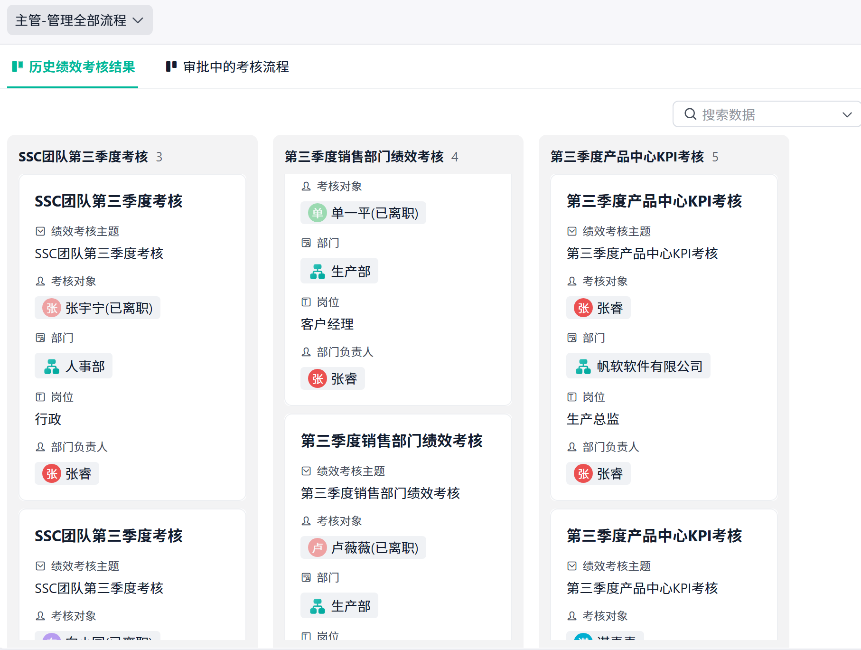Click the 生产部 tag under 单一平
The image size is (861, 650).
tap(339, 271)
